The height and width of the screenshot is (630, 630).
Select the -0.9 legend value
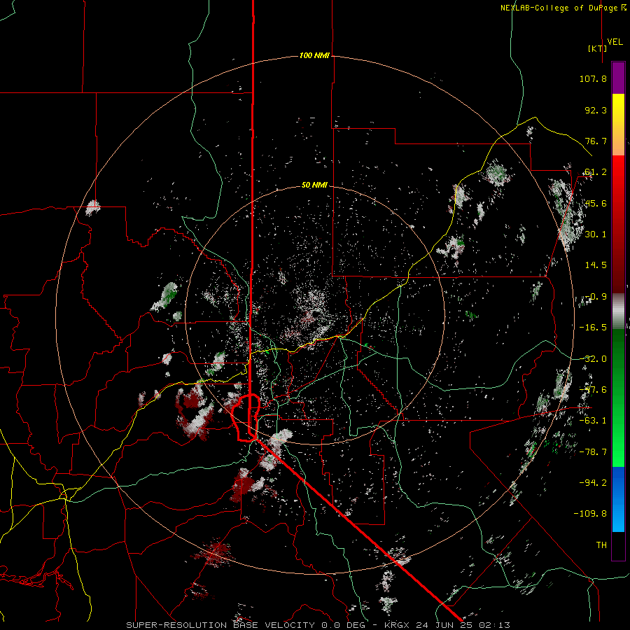pyautogui.click(x=596, y=297)
